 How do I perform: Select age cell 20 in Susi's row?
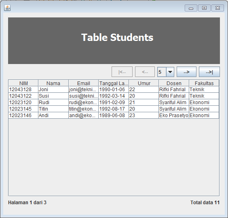point(144,96)
